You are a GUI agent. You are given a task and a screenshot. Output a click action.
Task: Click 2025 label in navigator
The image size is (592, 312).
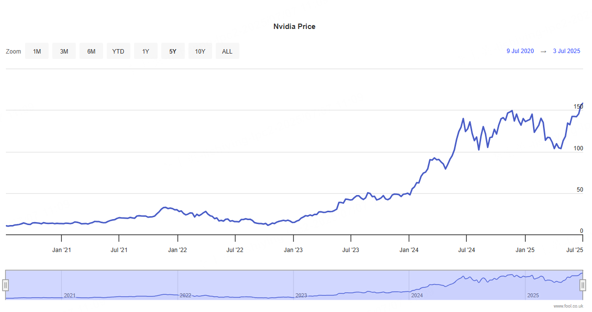(x=533, y=295)
